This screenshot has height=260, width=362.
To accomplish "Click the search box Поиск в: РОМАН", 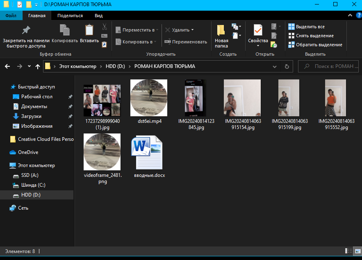I will click(328, 66).
